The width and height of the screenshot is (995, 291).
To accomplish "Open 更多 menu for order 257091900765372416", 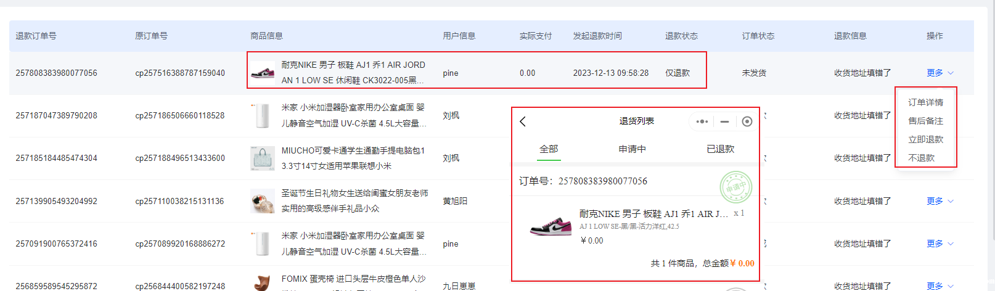I will (x=940, y=244).
